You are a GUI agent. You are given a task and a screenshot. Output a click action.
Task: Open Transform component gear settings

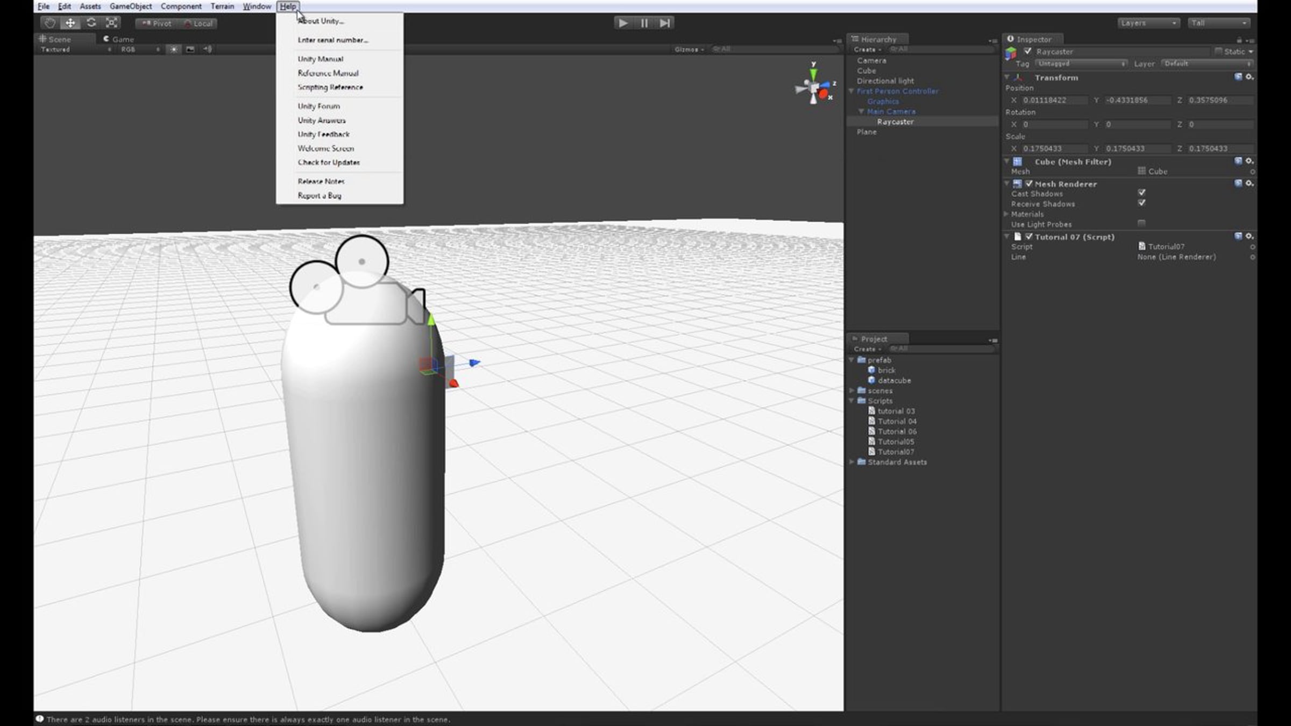pos(1250,77)
